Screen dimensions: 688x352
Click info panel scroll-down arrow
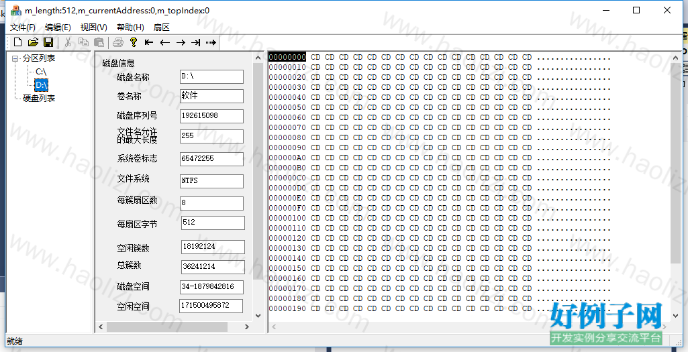pyautogui.click(x=258, y=315)
